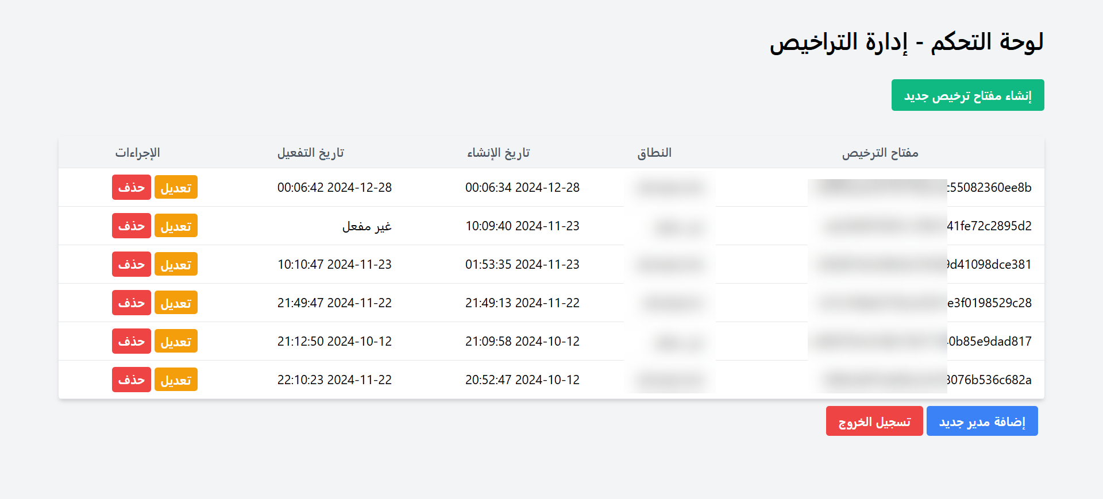Delete license key ending in 55082360ee8b

[x=132, y=188]
